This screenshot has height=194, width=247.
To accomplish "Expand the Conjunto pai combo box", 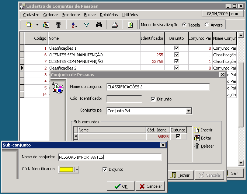I will point(188,111).
